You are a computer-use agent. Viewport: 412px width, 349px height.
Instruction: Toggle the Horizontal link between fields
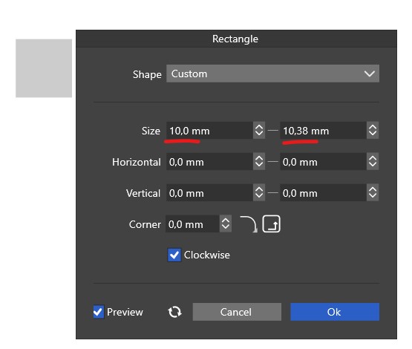(x=272, y=162)
